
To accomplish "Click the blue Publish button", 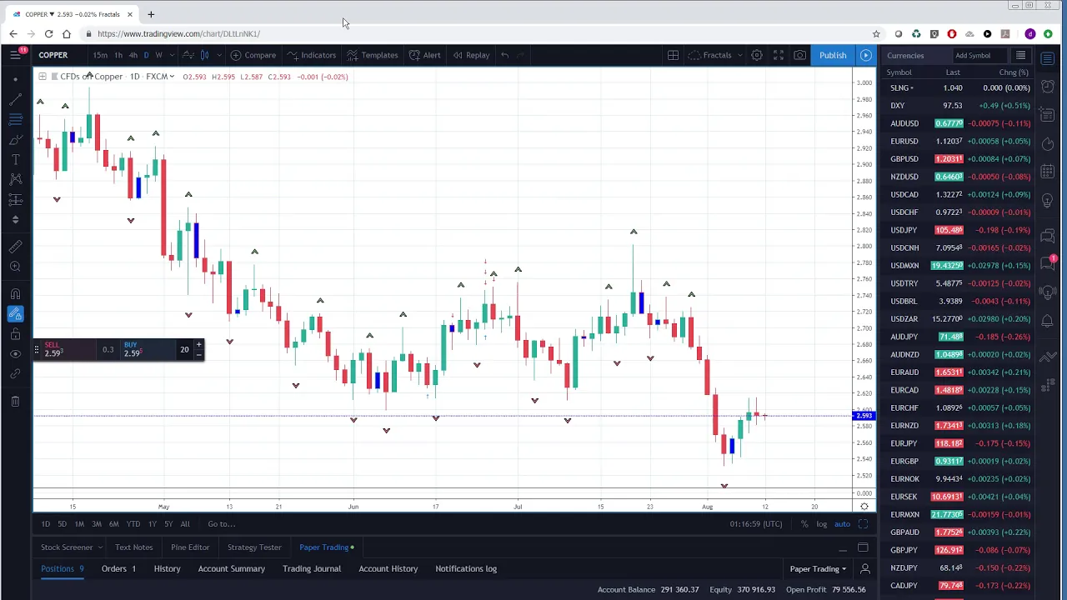I will coord(833,55).
